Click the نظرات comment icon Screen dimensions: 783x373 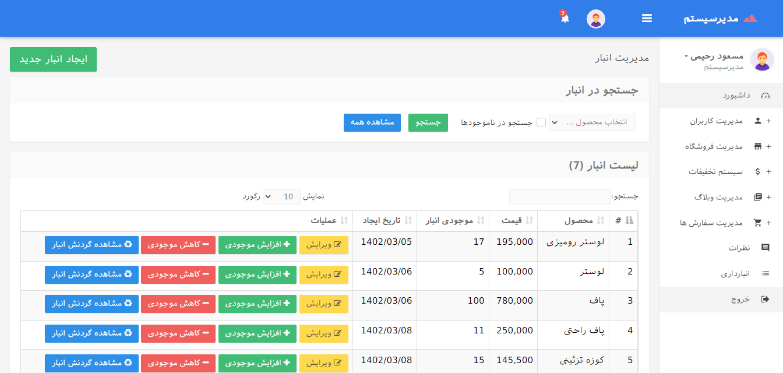pyautogui.click(x=766, y=248)
